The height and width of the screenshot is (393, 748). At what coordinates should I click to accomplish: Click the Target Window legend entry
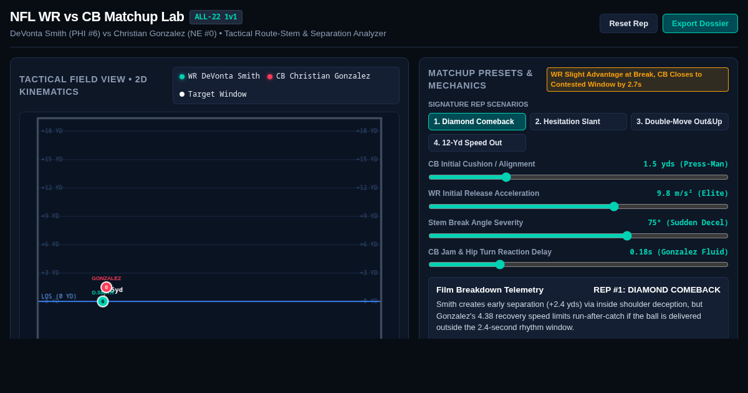coord(213,94)
